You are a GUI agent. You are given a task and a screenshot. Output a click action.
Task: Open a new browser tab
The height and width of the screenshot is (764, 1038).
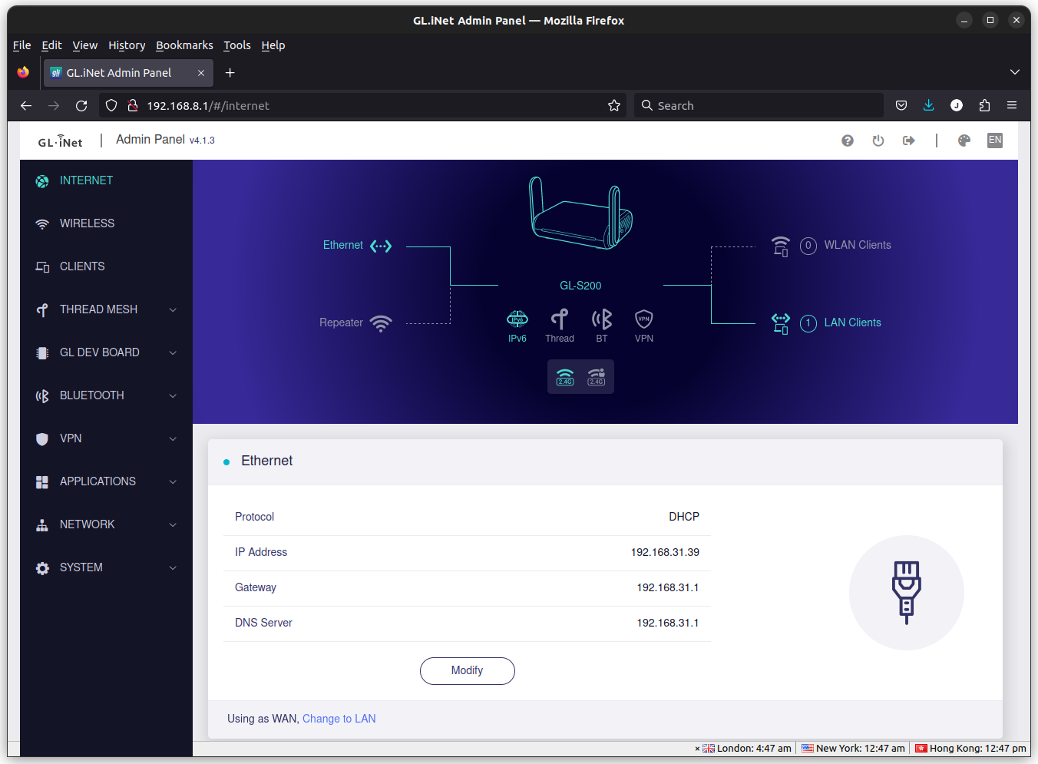pyautogui.click(x=230, y=73)
